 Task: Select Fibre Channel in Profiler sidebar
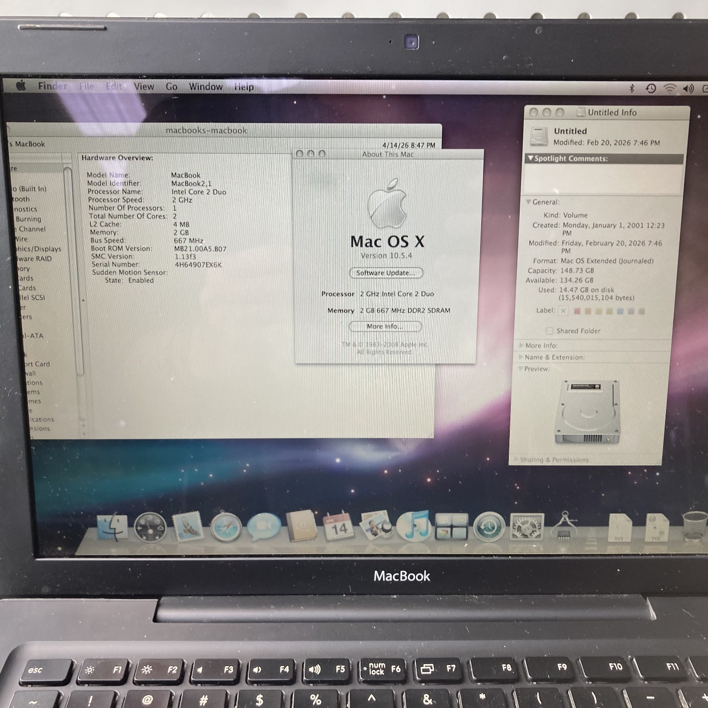click(30, 229)
